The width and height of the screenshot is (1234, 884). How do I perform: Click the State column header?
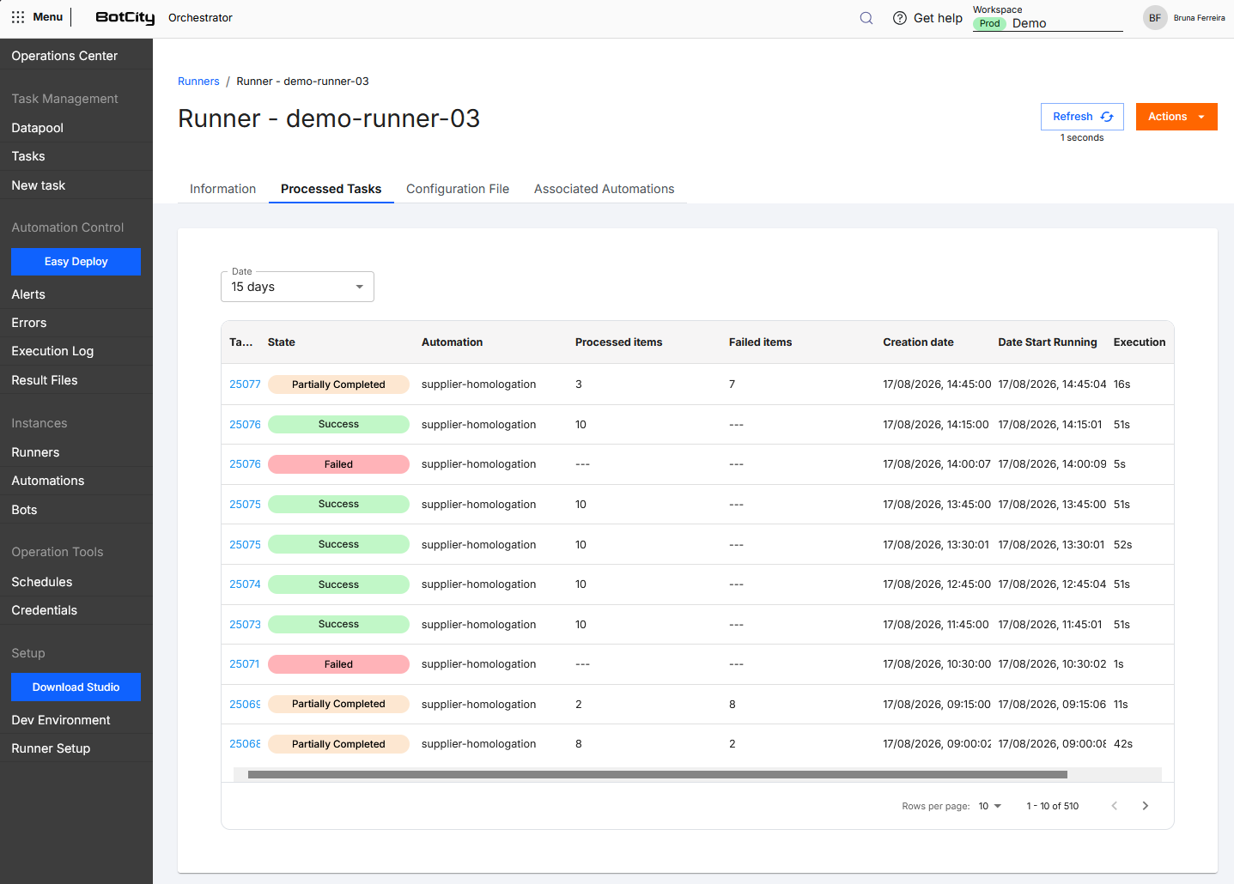pos(282,342)
